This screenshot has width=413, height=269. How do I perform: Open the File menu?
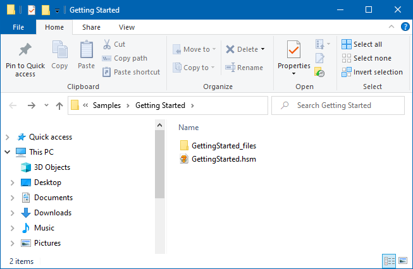18,27
